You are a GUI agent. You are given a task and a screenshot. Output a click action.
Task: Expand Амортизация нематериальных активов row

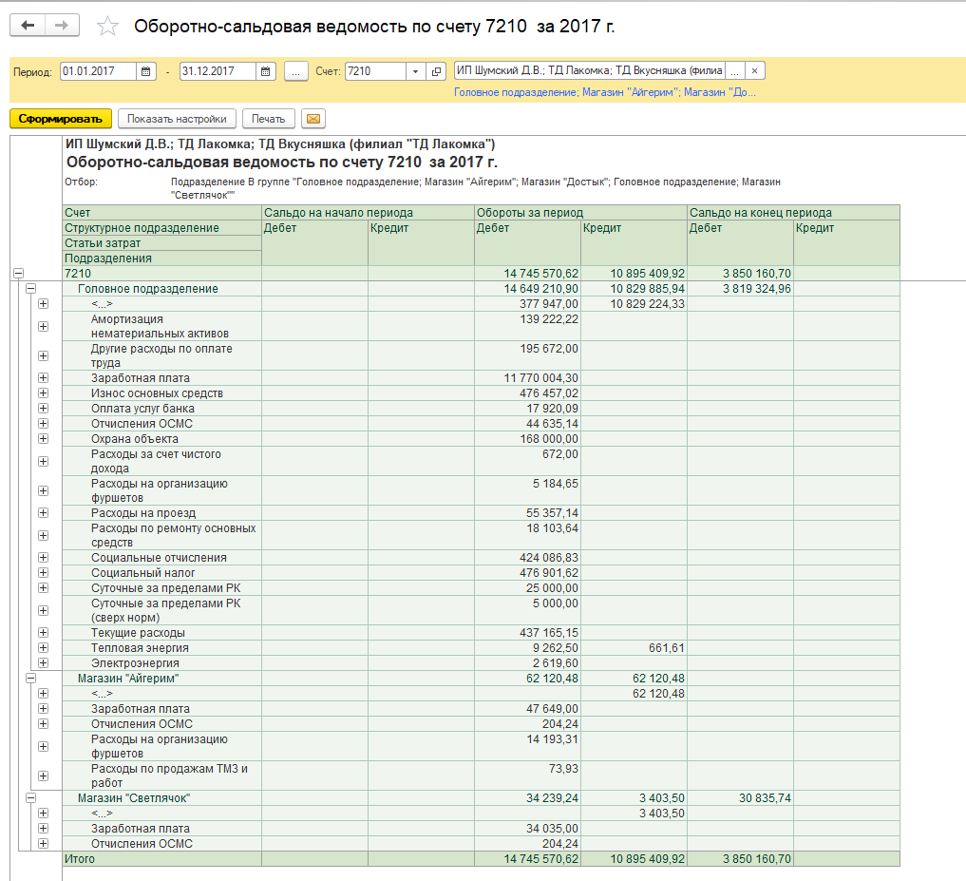(43, 326)
